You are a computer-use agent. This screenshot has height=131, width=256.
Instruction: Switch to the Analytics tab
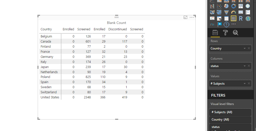[235, 33]
